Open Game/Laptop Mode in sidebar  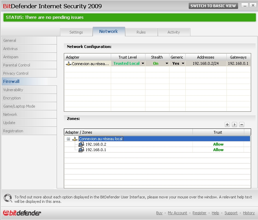click(x=29, y=106)
